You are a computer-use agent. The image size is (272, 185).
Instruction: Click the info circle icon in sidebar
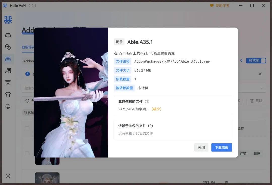(8, 106)
